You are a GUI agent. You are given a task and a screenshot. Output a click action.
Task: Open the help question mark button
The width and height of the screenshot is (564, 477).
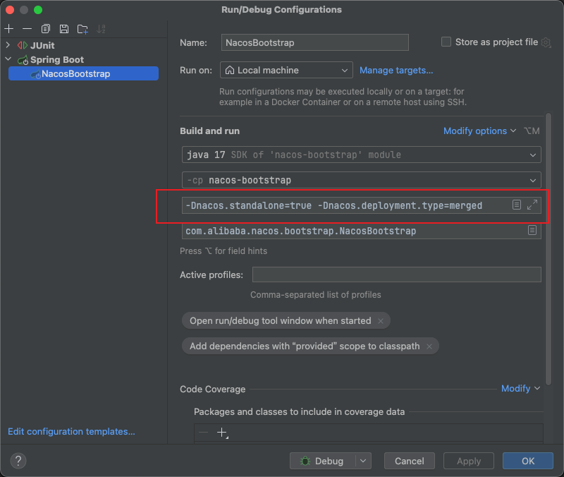[x=18, y=461]
